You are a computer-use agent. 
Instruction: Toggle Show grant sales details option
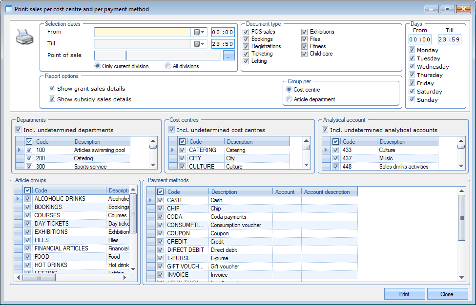[x=52, y=89]
